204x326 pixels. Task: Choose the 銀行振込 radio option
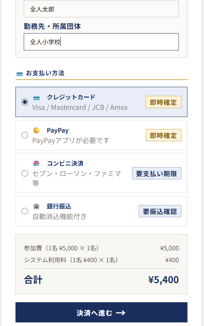pyautogui.click(x=25, y=211)
